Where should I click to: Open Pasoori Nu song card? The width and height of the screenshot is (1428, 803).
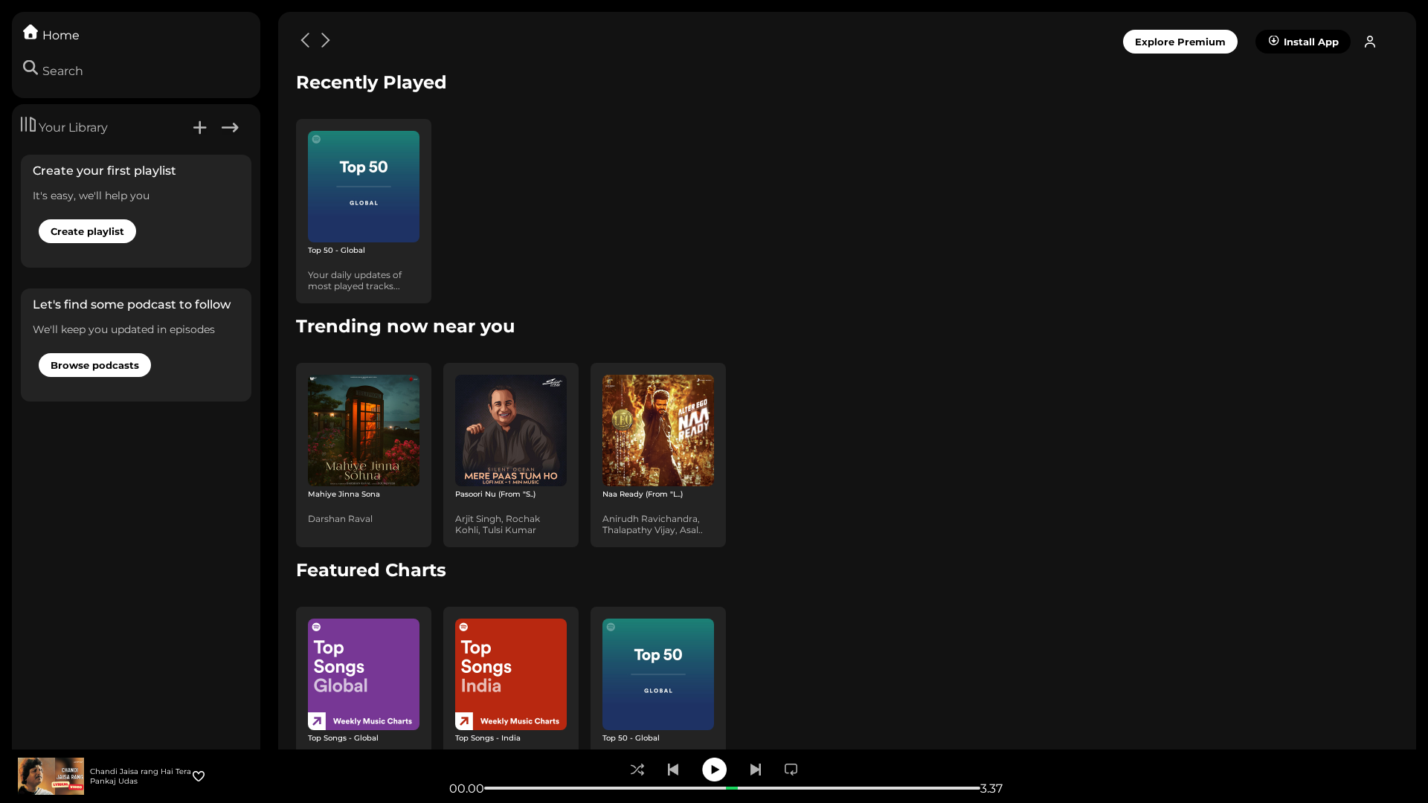511,455
